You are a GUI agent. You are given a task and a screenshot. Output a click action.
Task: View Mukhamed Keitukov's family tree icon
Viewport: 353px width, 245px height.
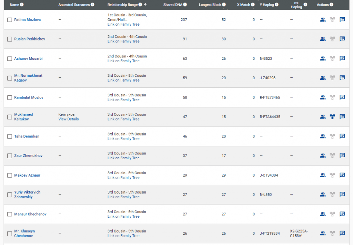point(332,117)
